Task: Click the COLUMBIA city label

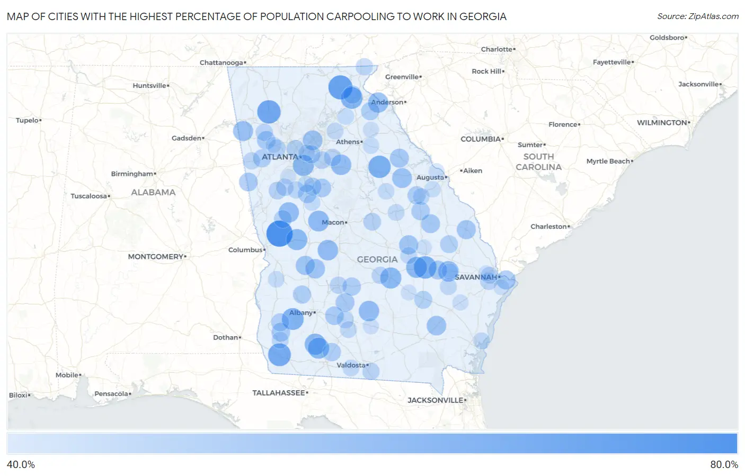Action: click(x=481, y=139)
